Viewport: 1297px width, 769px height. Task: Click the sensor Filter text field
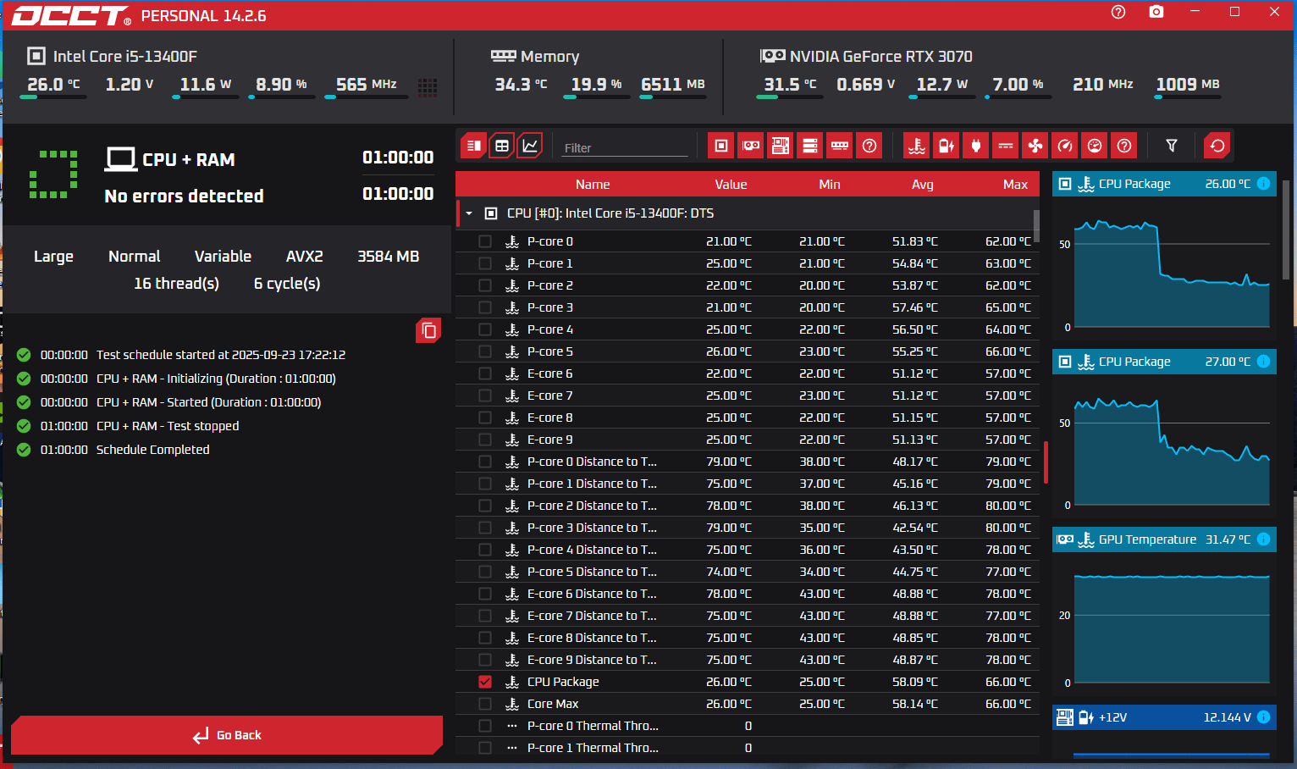click(625, 147)
